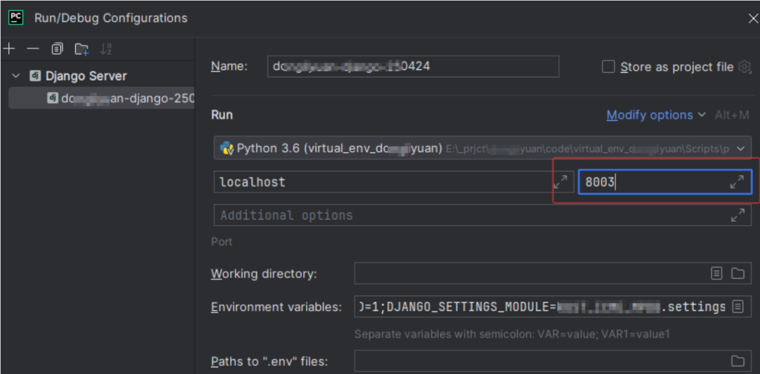The width and height of the screenshot is (760, 374).
Task: Expand the Additional options field
Action: coord(737,215)
